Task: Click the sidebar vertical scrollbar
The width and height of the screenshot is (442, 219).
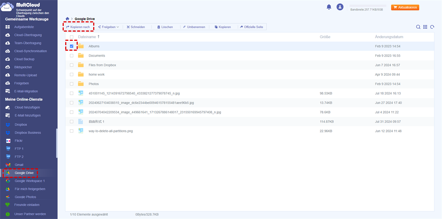Action: (x=56, y=143)
